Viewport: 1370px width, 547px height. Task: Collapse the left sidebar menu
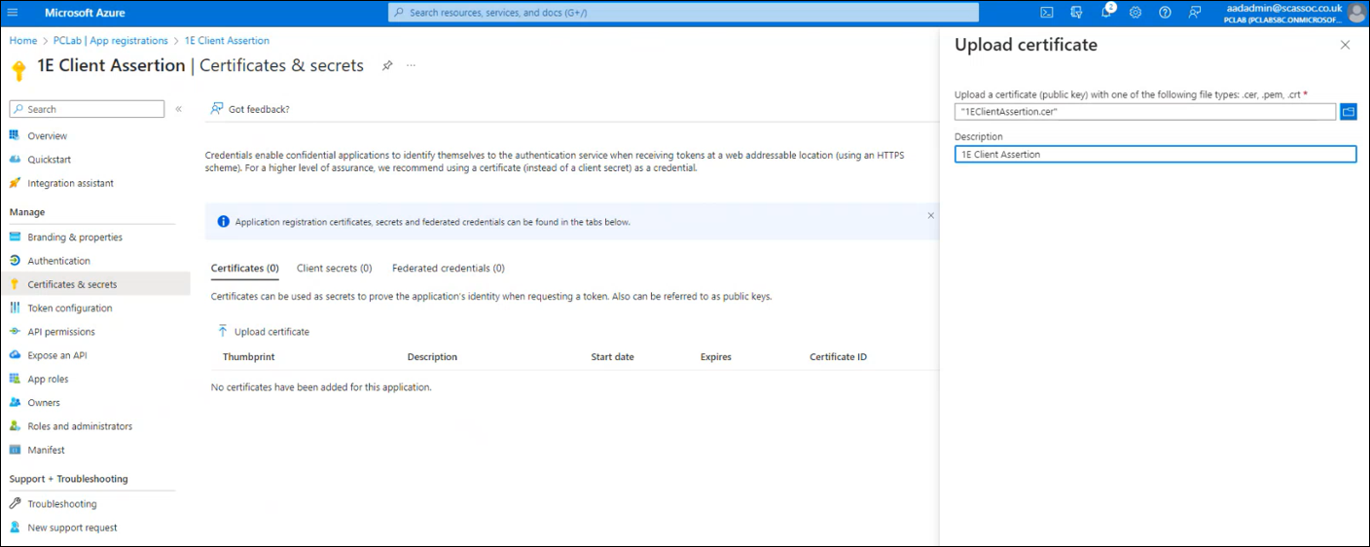(179, 109)
